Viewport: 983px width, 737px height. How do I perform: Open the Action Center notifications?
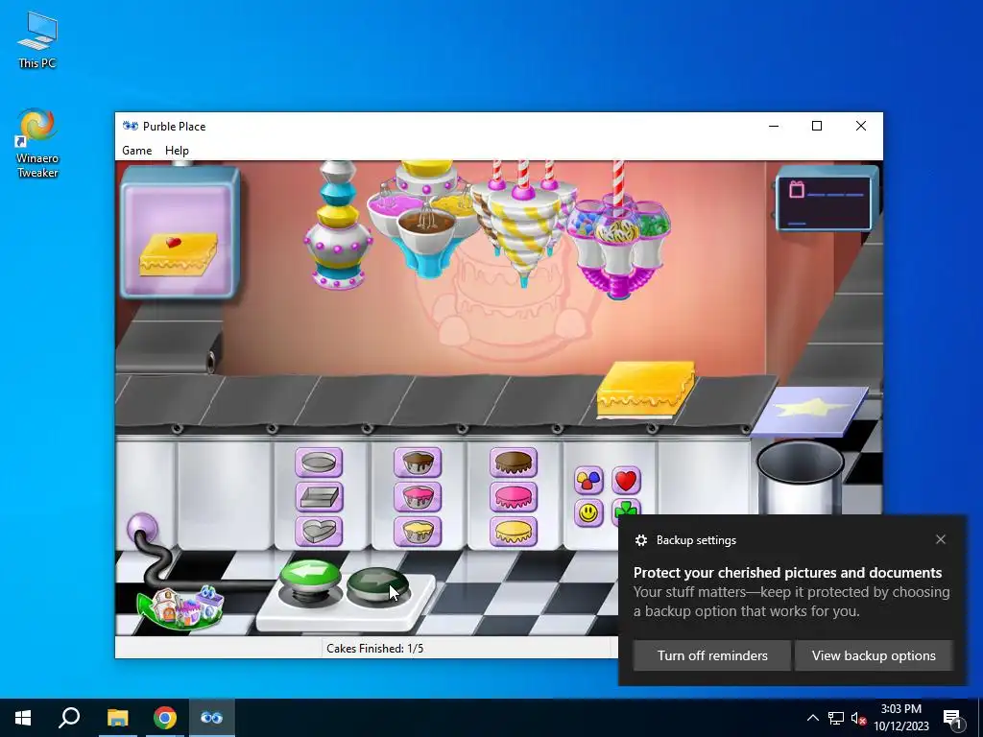pos(952,718)
